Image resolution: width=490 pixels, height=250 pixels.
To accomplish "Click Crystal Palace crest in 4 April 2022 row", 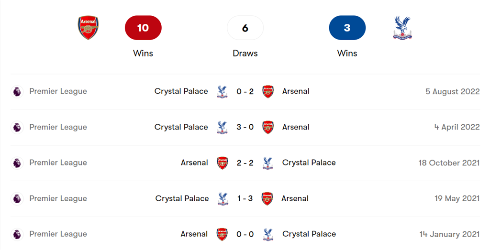I will pyautogui.click(x=222, y=127).
